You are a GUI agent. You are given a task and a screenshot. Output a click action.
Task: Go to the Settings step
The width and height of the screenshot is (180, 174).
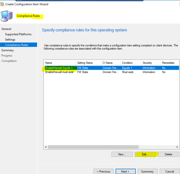click(10, 40)
